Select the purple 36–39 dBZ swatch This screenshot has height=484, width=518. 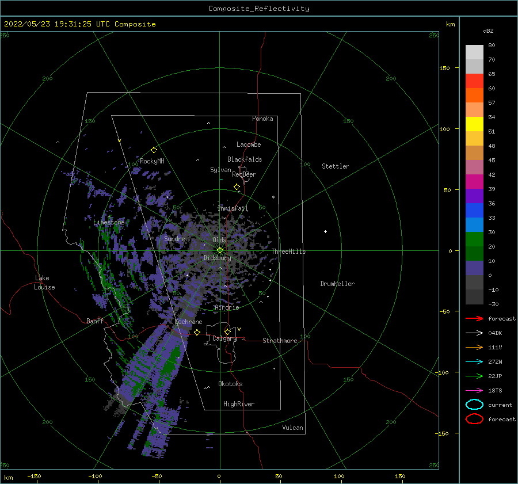point(474,196)
